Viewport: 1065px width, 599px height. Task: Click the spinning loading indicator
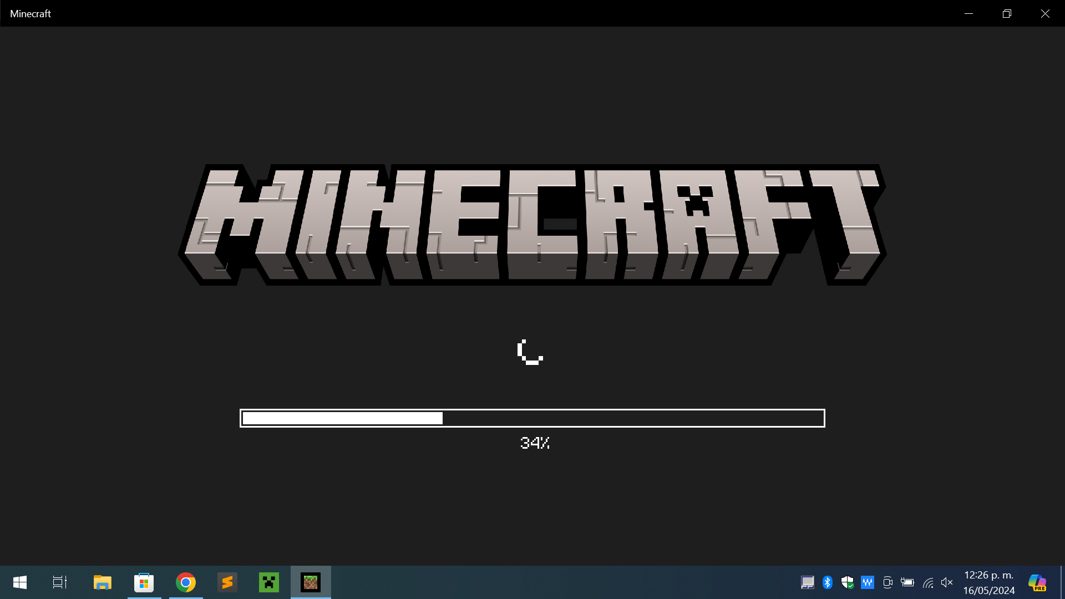530,352
